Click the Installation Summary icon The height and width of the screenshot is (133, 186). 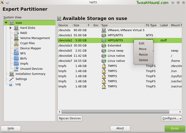[x=12, y=74]
